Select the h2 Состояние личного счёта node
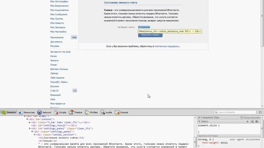The image size is (264, 148). [61, 138]
